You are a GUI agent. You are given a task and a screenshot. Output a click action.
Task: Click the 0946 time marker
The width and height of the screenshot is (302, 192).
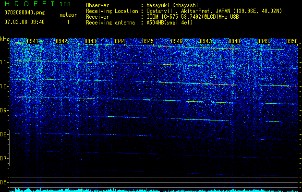pos(177,41)
